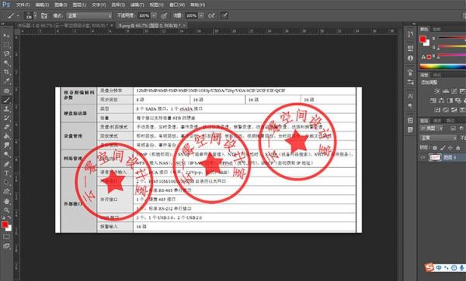This screenshot has height=281, width=466.
Task: Select the Lasso tool
Action: click(6, 53)
